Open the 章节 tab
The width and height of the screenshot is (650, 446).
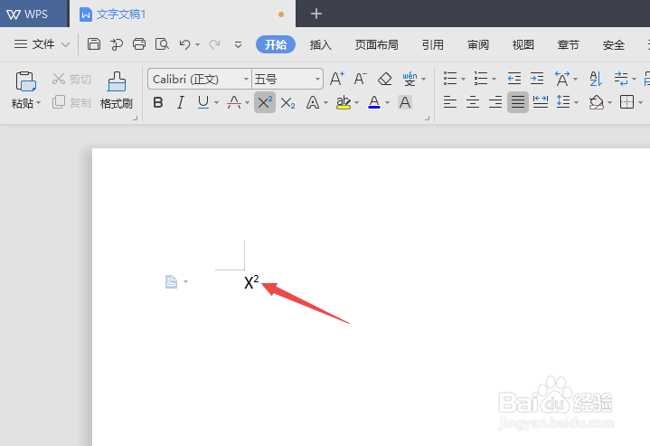click(x=569, y=45)
